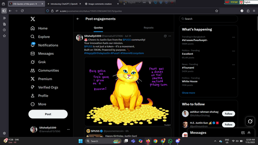The image size is (258, 145).
Task: Open Notifications with badge
Action: (44, 45)
